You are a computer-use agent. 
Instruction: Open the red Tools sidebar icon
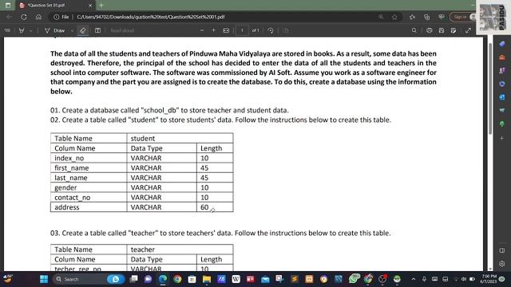pyautogui.click(x=502, y=57)
